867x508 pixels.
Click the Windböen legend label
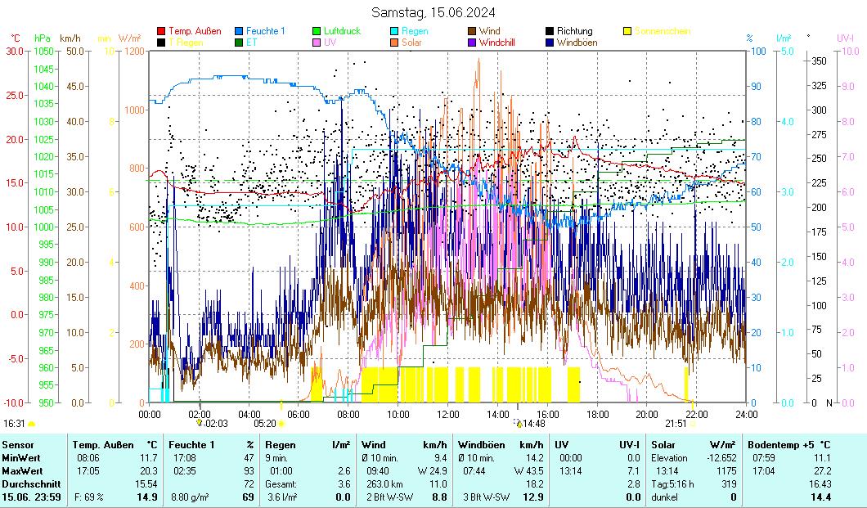(x=577, y=43)
